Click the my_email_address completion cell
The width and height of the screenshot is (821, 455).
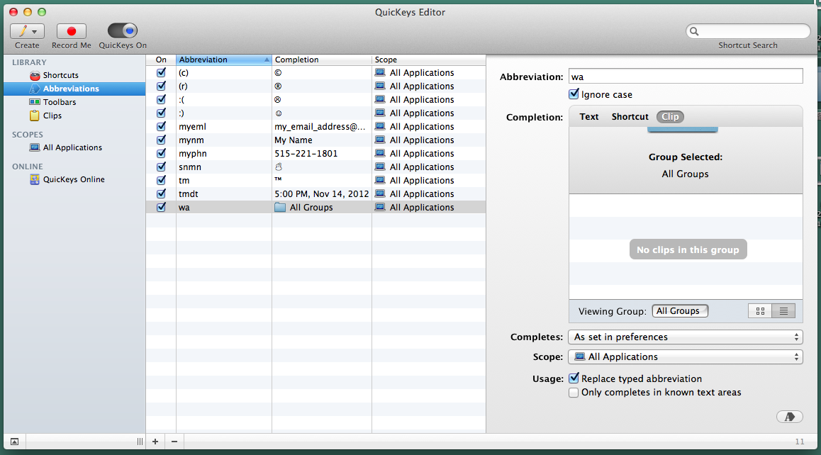click(x=320, y=127)
